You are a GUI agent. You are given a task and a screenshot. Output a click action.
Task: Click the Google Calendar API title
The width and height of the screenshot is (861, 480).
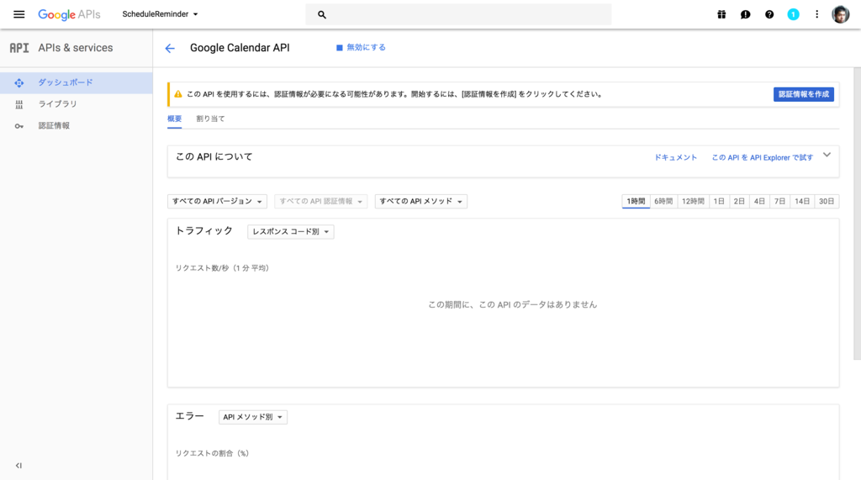click(x=240, y=48)
